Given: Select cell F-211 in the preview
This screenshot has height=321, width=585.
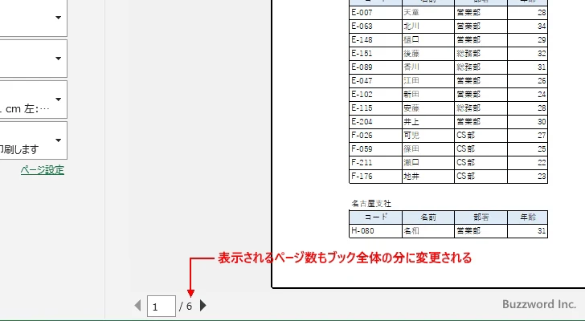Looking at the screenshot, I should pos(376,163).
